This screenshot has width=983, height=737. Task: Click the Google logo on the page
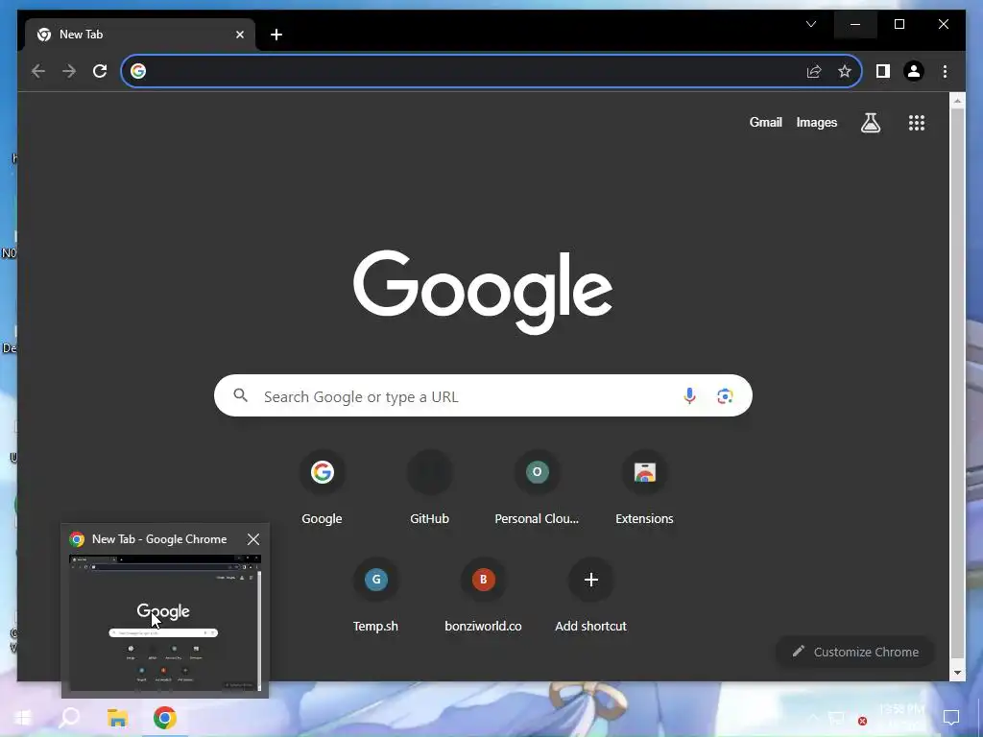tap(483, 292)
